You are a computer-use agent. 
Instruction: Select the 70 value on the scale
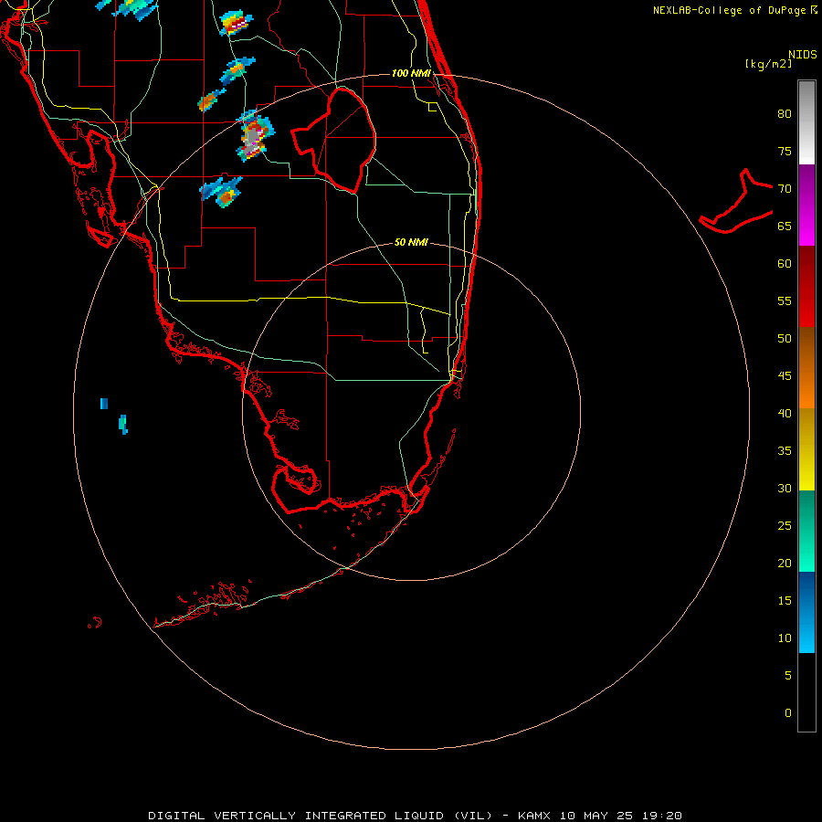click(x=785, y=189)
